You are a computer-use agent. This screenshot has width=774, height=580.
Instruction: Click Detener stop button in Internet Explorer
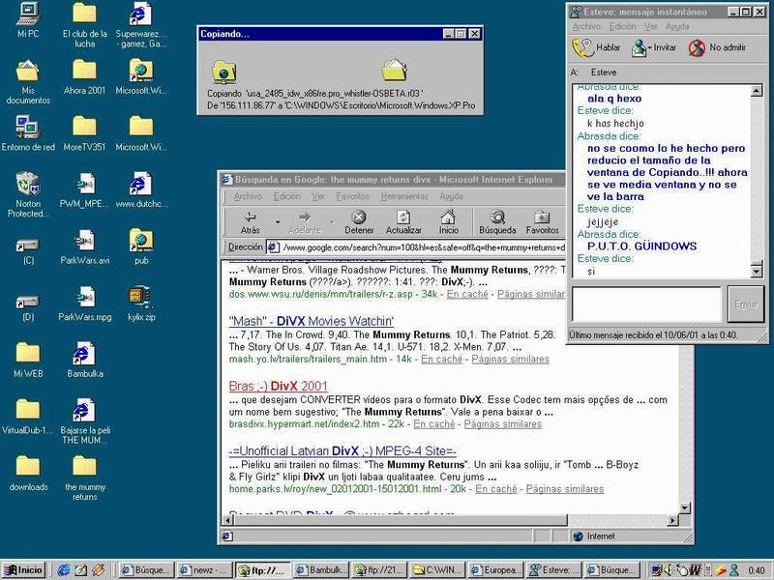[x=359, y=222]
